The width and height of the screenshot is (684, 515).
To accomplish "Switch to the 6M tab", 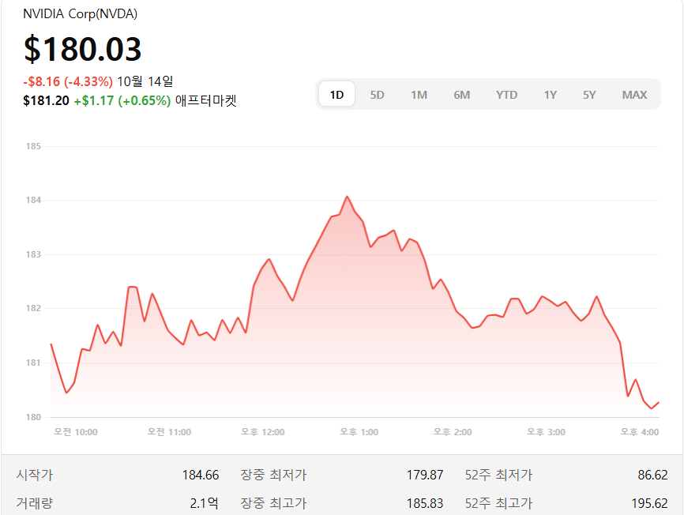I will [x=462, y=95].
